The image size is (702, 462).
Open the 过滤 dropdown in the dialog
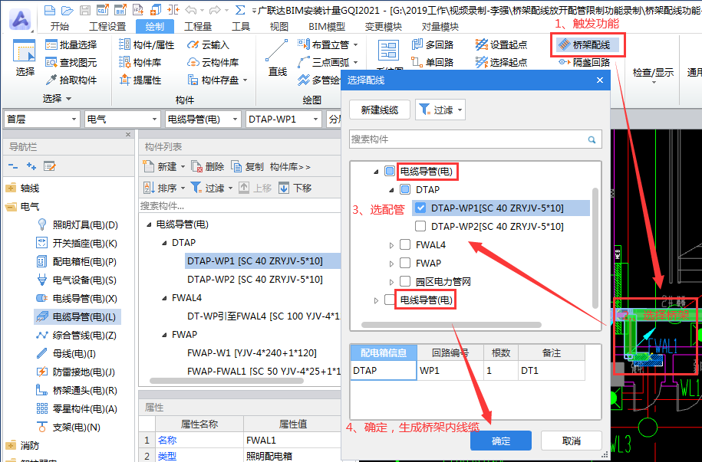440,110
